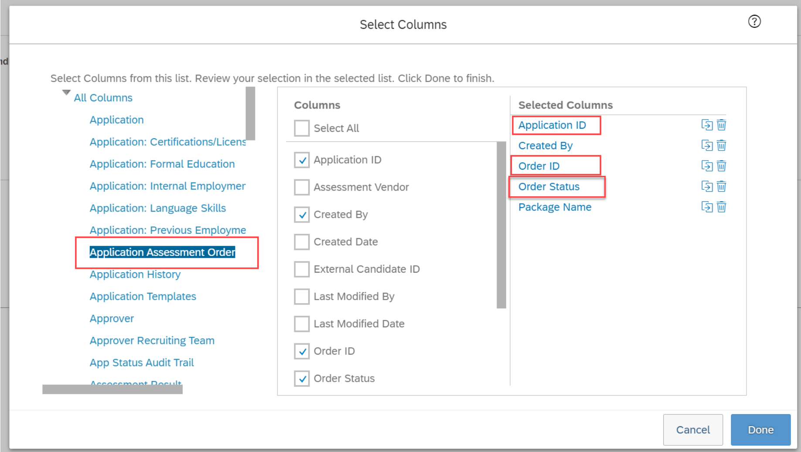
Task: Delete Order ID from selected columns
Action: [x=722, y=166]
